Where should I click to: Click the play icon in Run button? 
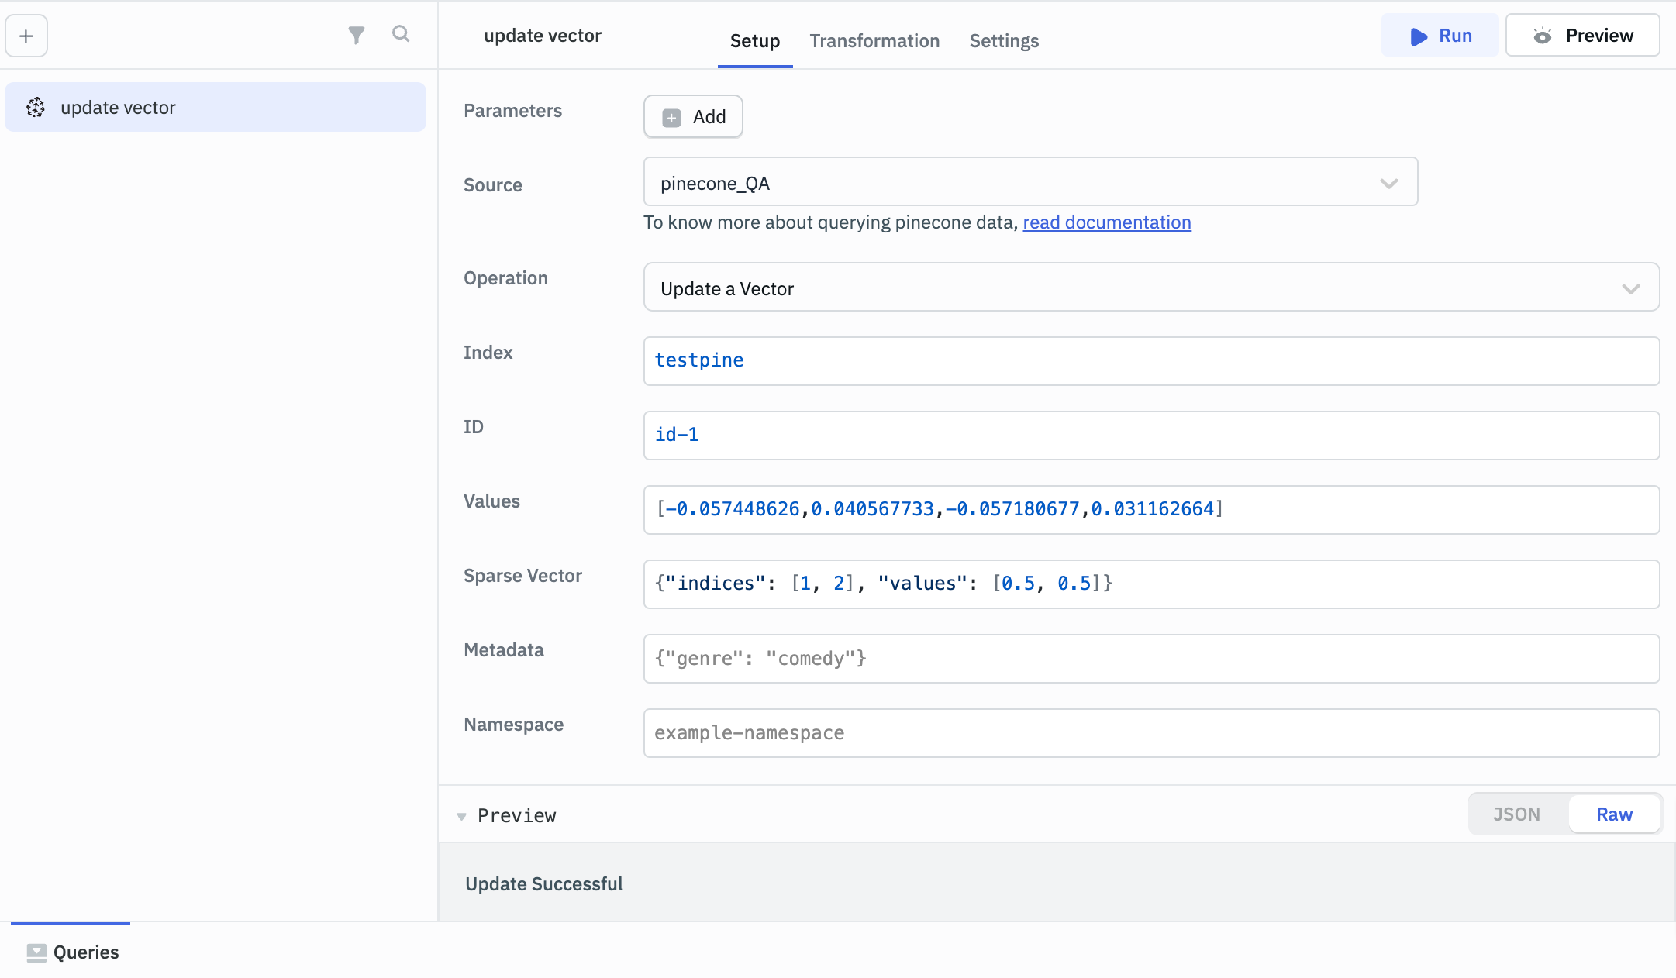(1419, 36)
